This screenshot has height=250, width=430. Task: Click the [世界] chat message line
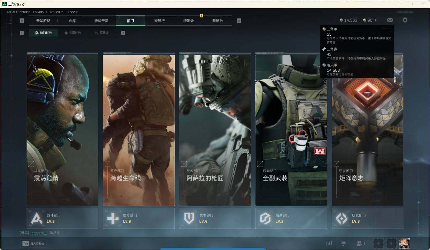click(x=40, y=233)
